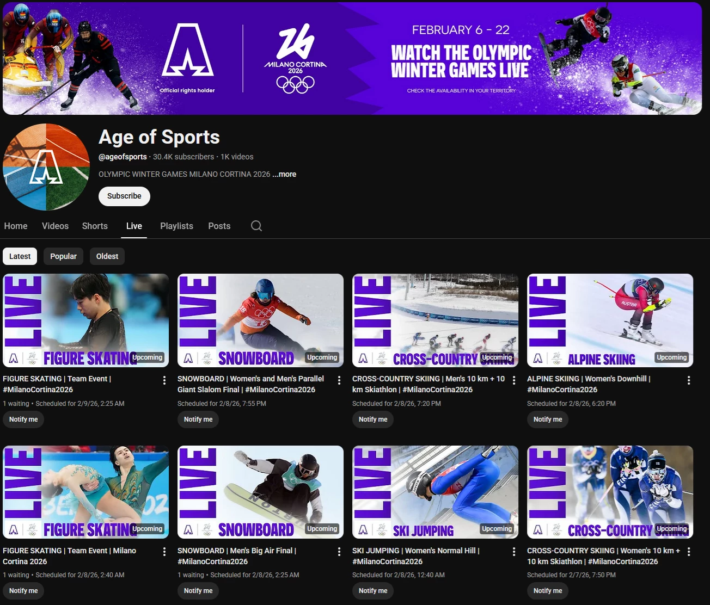The height and width of the screenshot is (605, 710).
Task: Open options menu for Alpine Skiing Women's Downhill
Action: pos(689,380)
